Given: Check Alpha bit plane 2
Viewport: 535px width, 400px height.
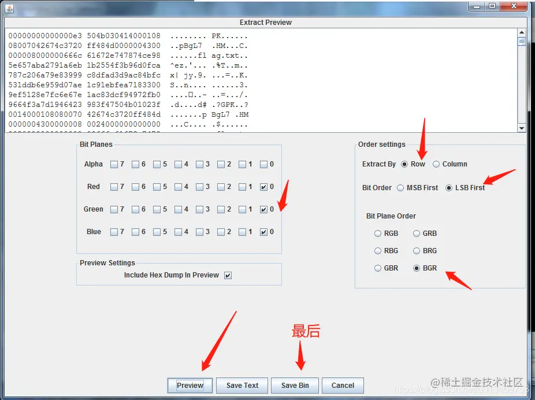Looking at the screenshot, I should point(221,165).
